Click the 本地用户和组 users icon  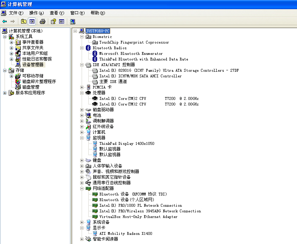pyautogui.click(x=18, y=53)
